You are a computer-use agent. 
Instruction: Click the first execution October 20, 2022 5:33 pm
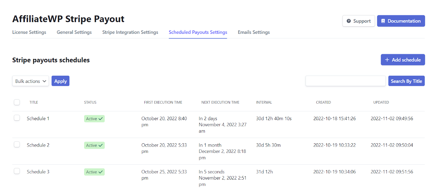click(x=164, y=148)
